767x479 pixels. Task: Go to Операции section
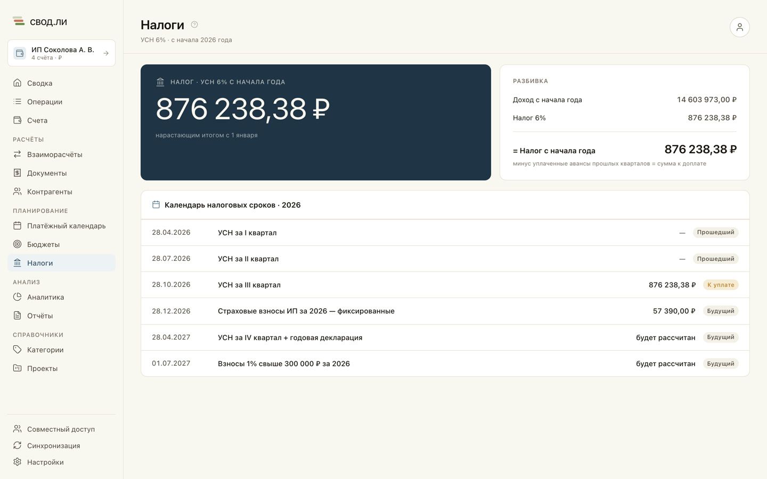[x=61, y=102]
